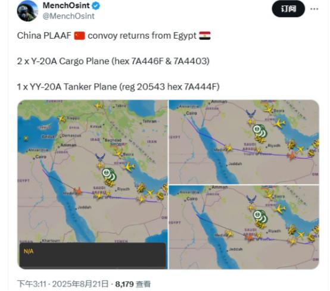The image size is (330, 291).
Task: Click the orange aircraft in top-right map
Action: tap(292, 157)
